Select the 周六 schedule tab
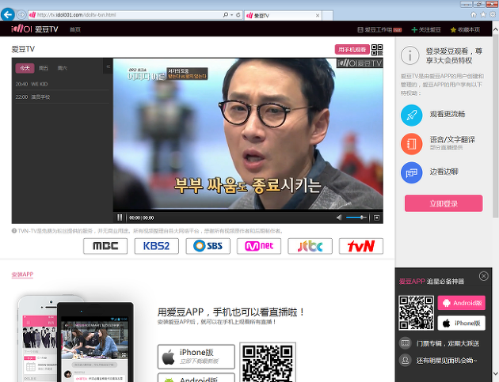The width and height of the screenshot is (499, 382). click(x=63, y=68)
